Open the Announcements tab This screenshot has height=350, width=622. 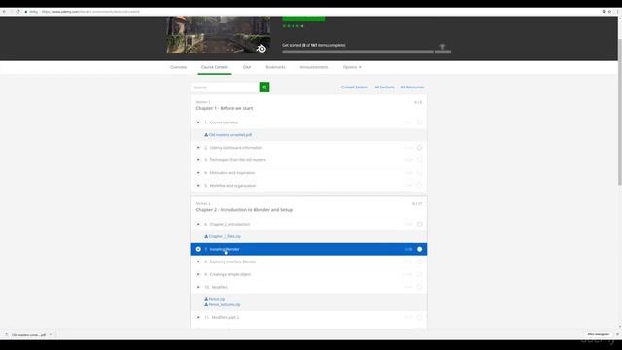[314, 67]
